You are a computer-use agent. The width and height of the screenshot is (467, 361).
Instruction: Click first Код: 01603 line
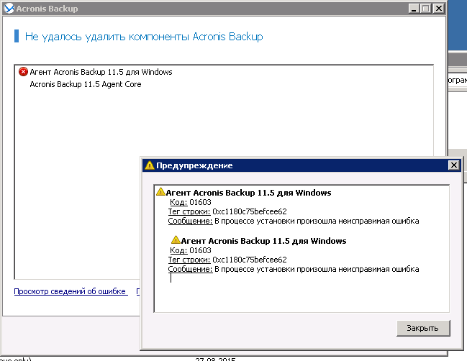tap(191, 202)
